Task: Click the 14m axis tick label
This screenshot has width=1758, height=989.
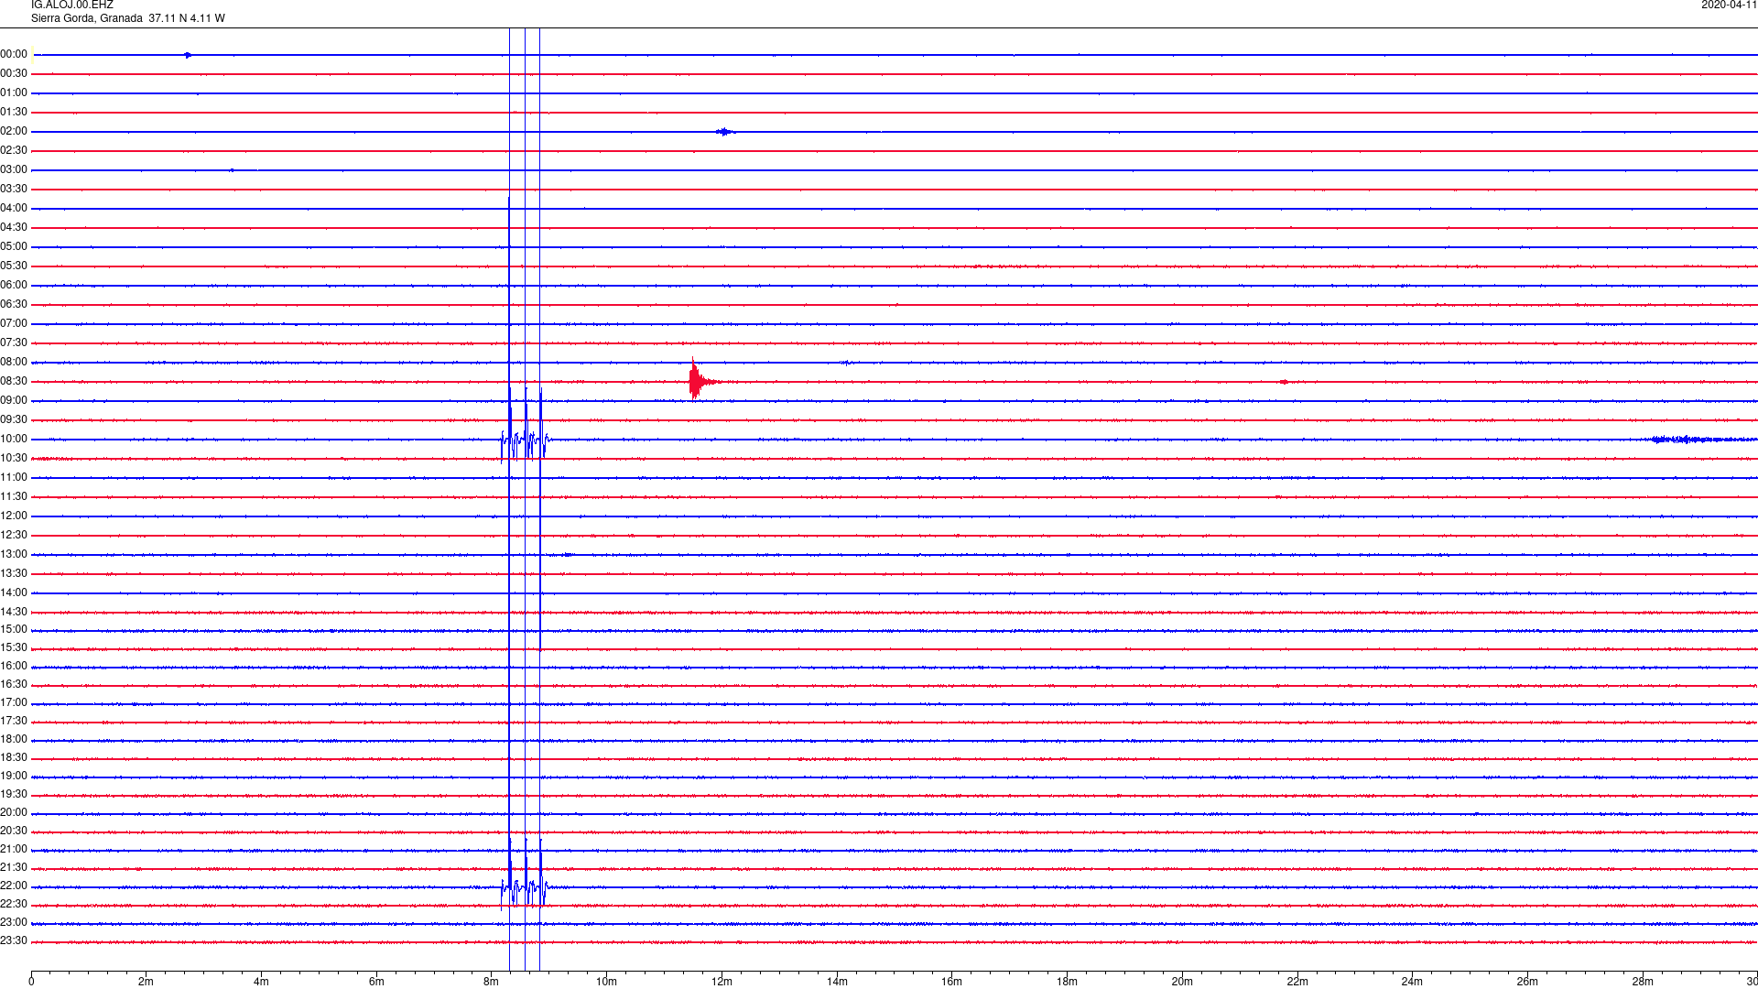Action: click(837, 982)
